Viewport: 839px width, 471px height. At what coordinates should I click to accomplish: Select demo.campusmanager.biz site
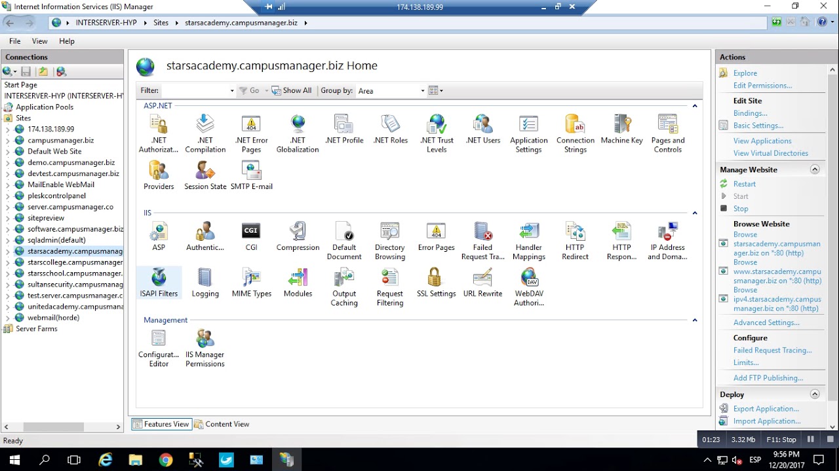click(71, 162)
